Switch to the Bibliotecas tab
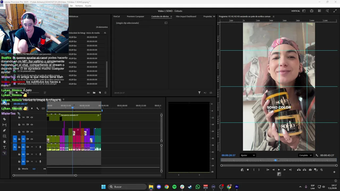This screenshot has width=340, height=191. click(x=74, y=16)
